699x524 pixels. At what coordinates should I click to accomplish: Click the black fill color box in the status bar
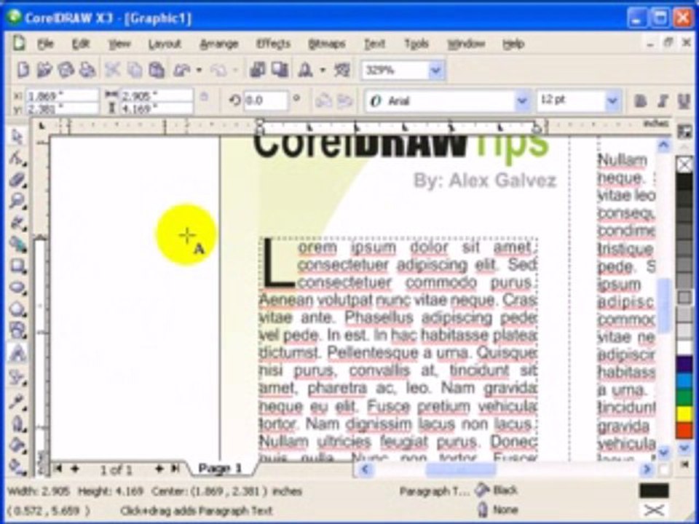coord(654,491)
